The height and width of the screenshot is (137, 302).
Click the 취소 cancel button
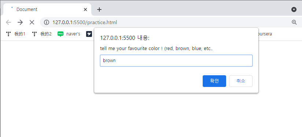click(x=240, y=81)
